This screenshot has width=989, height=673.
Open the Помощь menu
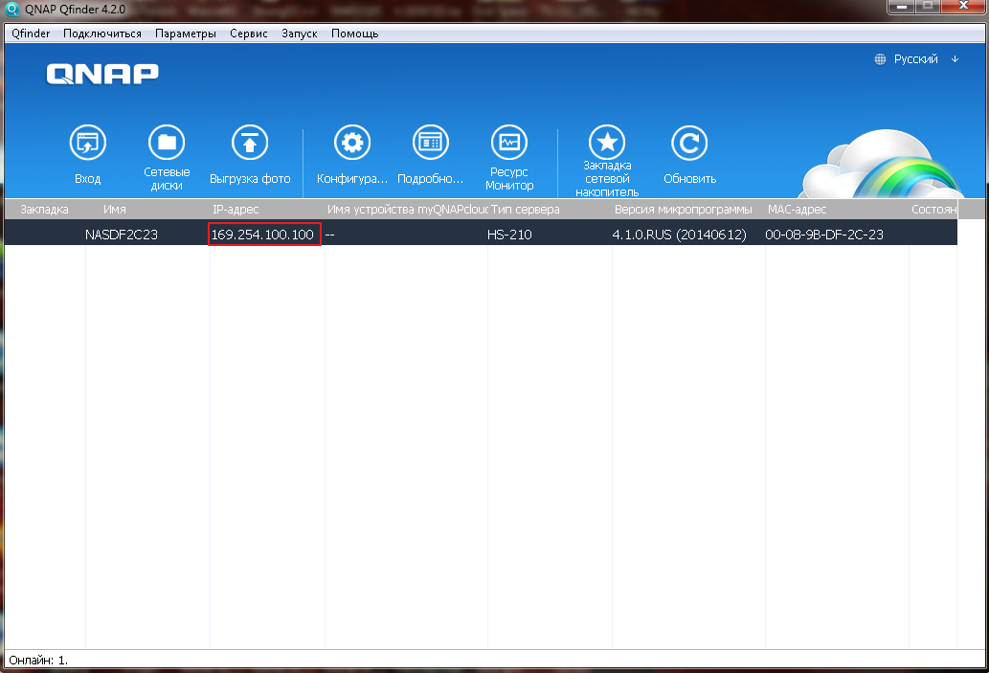point(354,34)
